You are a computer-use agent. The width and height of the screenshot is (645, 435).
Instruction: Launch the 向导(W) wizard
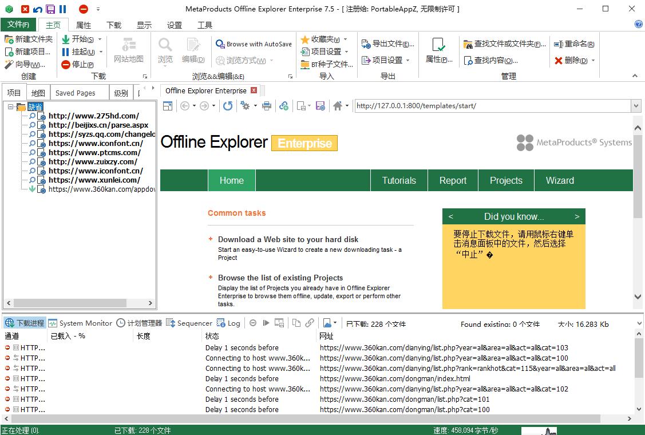[25, 65]
